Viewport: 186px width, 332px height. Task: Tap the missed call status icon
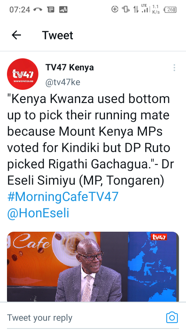[x=38, y=10]
